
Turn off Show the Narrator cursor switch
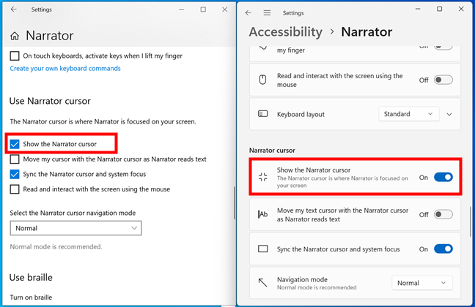click(x=443, y=177)
